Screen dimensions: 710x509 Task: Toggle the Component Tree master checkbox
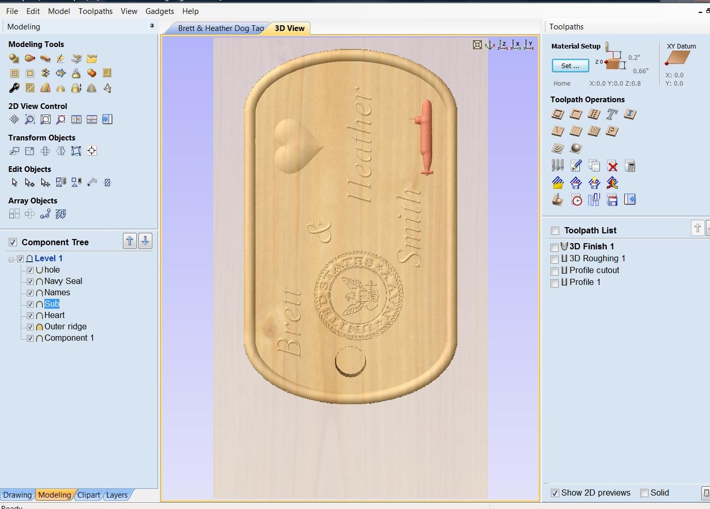[13, 242]
